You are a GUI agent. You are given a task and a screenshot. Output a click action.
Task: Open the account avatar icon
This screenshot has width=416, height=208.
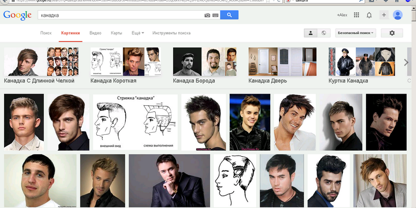coord(398,15)
